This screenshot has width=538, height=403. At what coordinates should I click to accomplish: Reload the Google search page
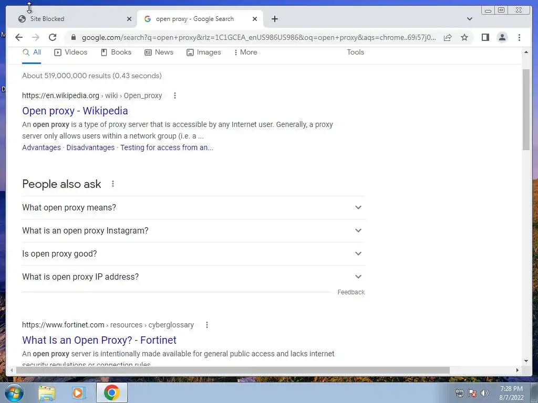pos(53,37)
